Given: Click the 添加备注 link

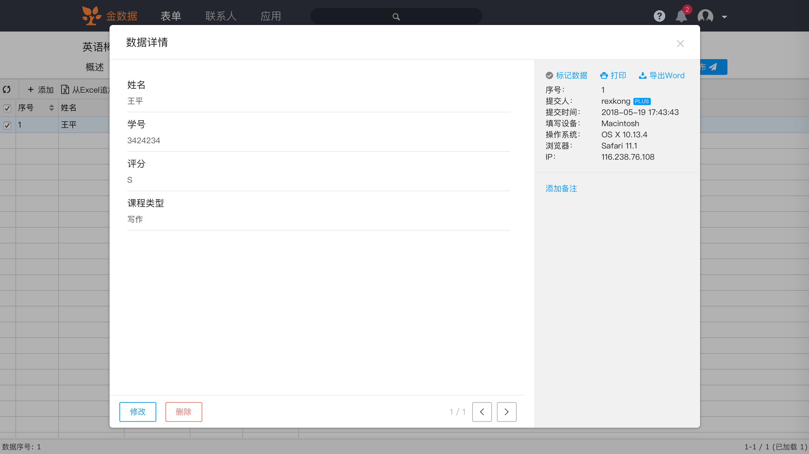Looking at the screenshot, I should [x=561, y=189].
